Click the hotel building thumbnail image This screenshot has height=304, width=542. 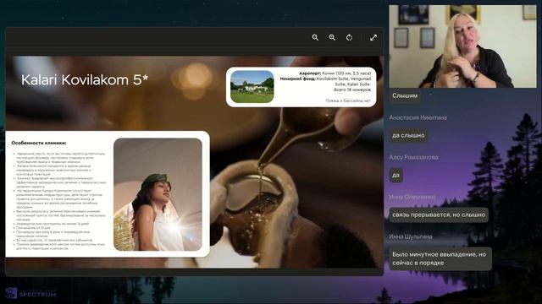252,87
